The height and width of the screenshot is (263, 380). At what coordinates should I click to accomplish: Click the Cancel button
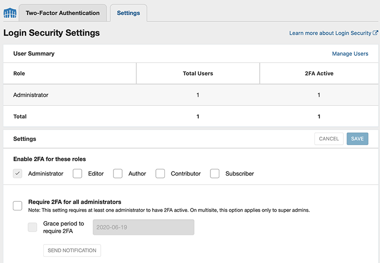[x=329, y=139]
